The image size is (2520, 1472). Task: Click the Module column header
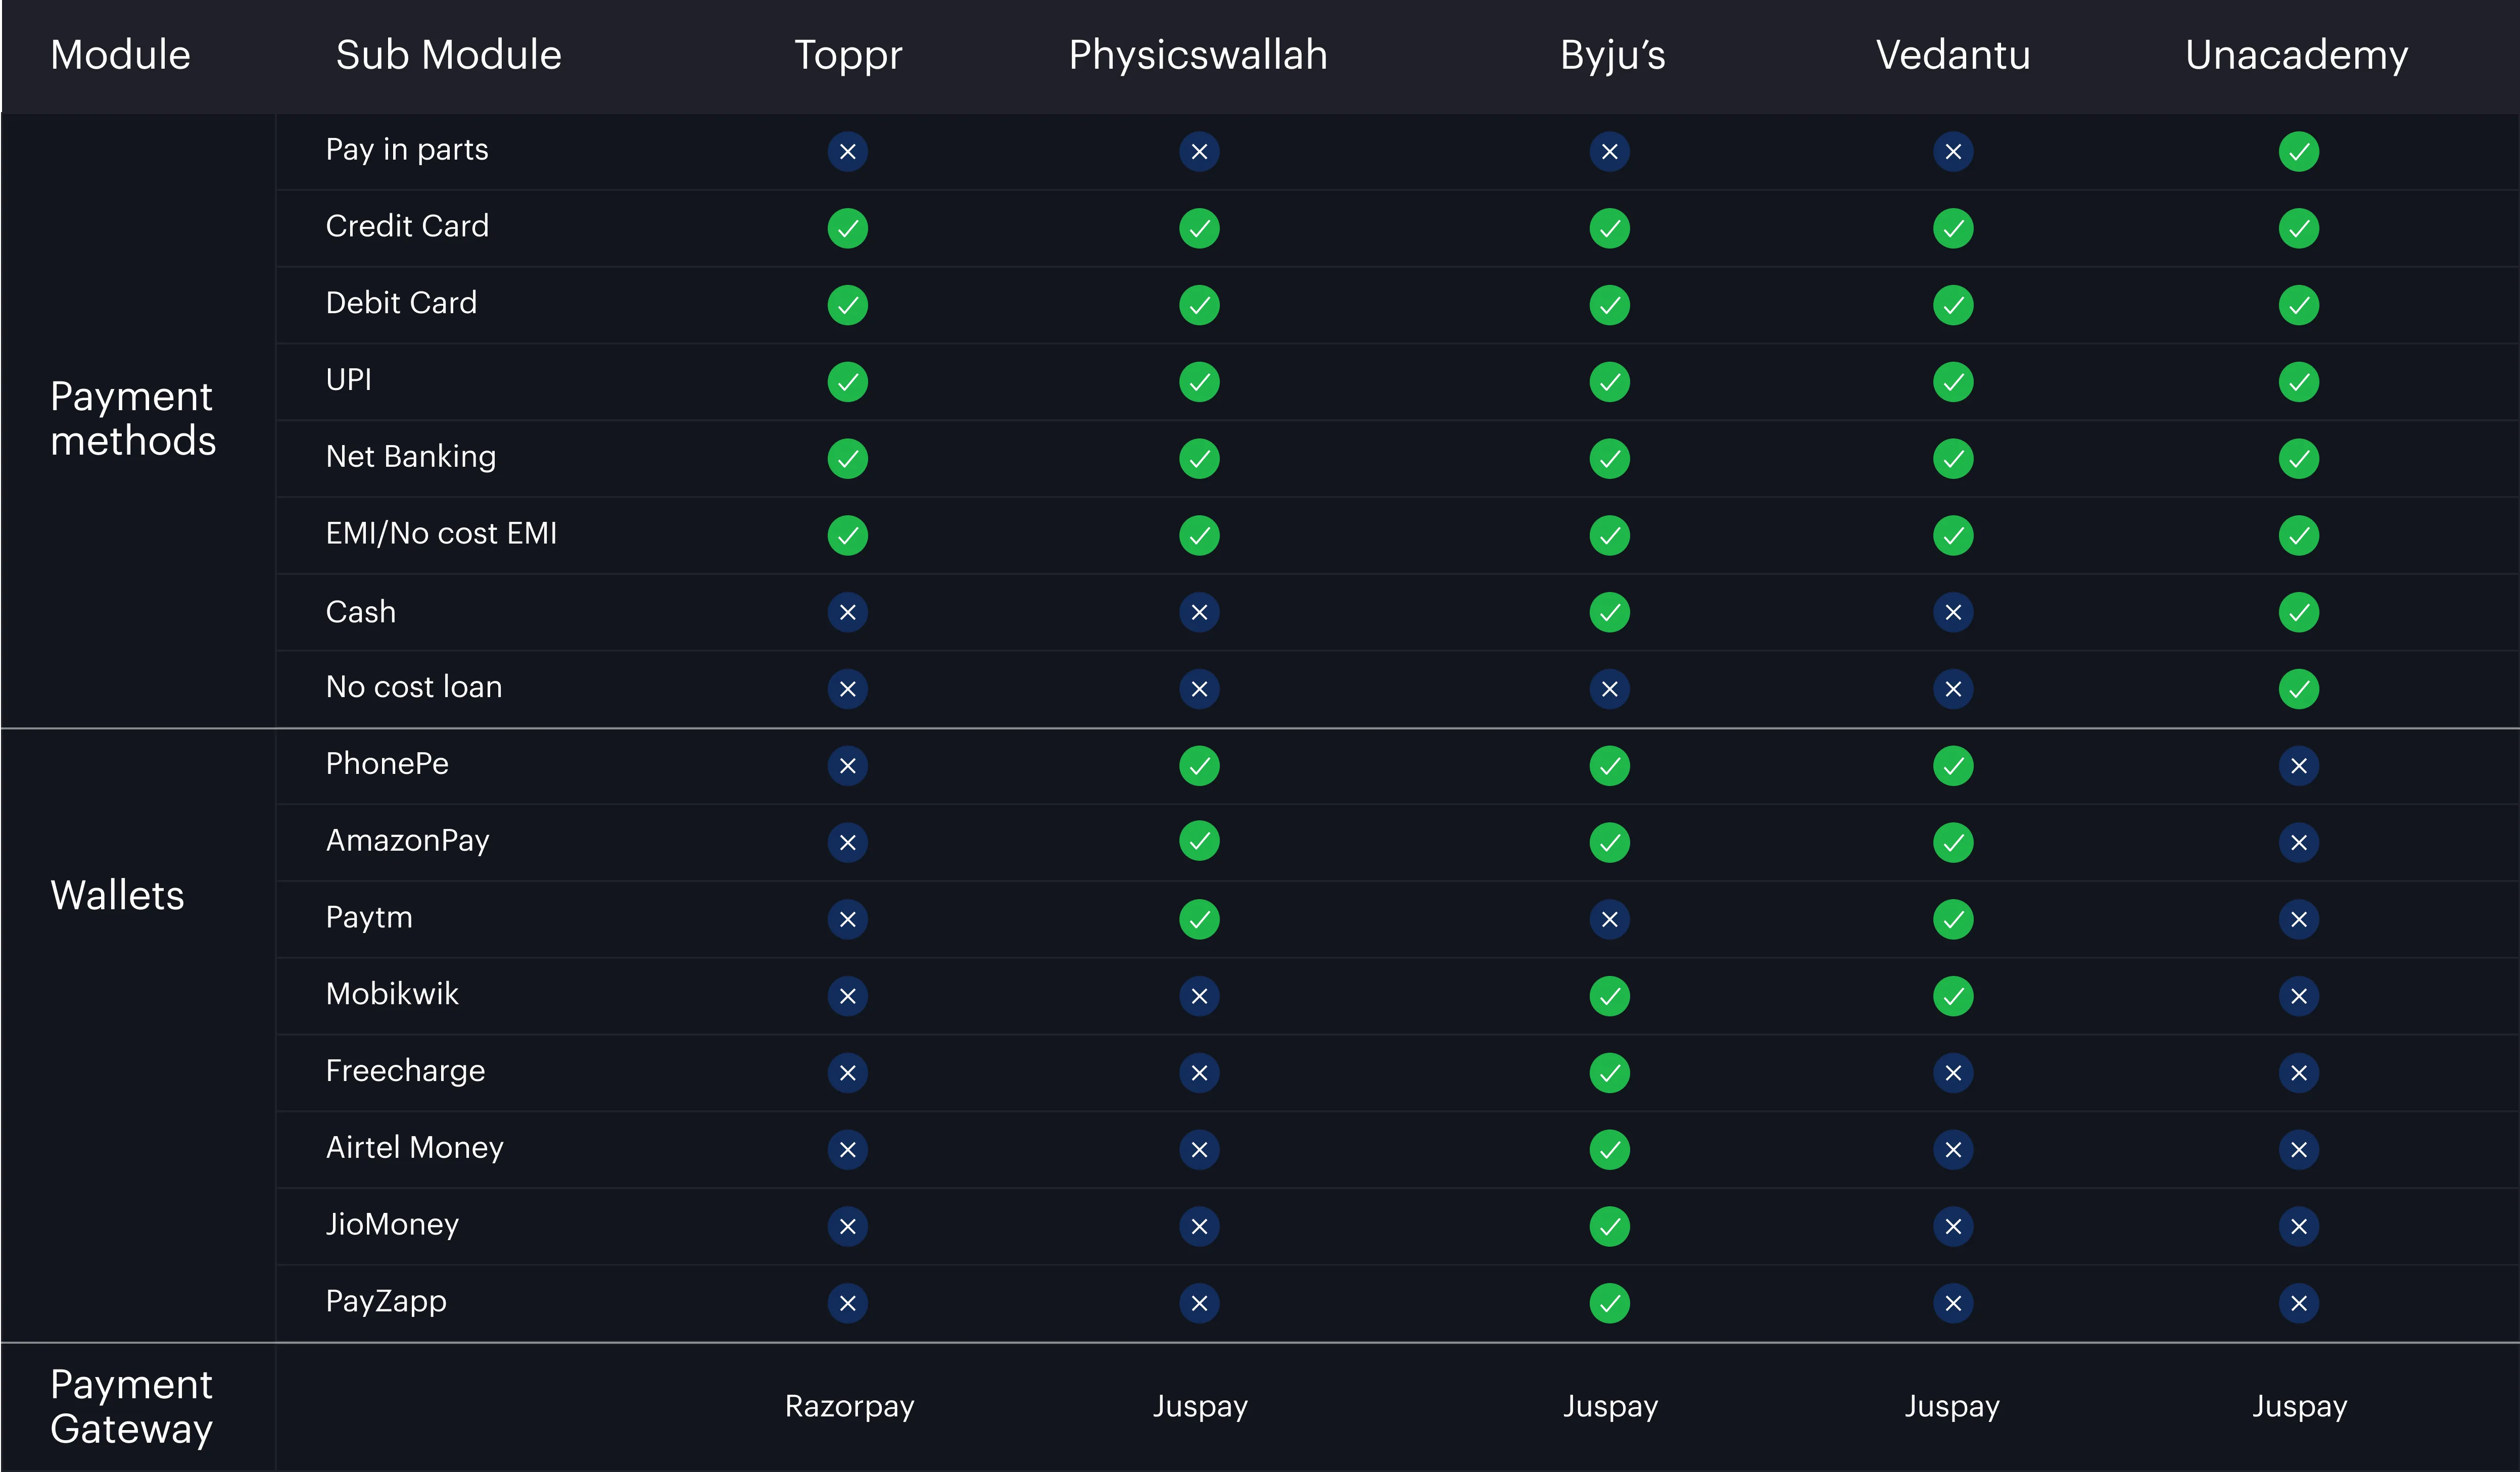click(x=120, y=55)
